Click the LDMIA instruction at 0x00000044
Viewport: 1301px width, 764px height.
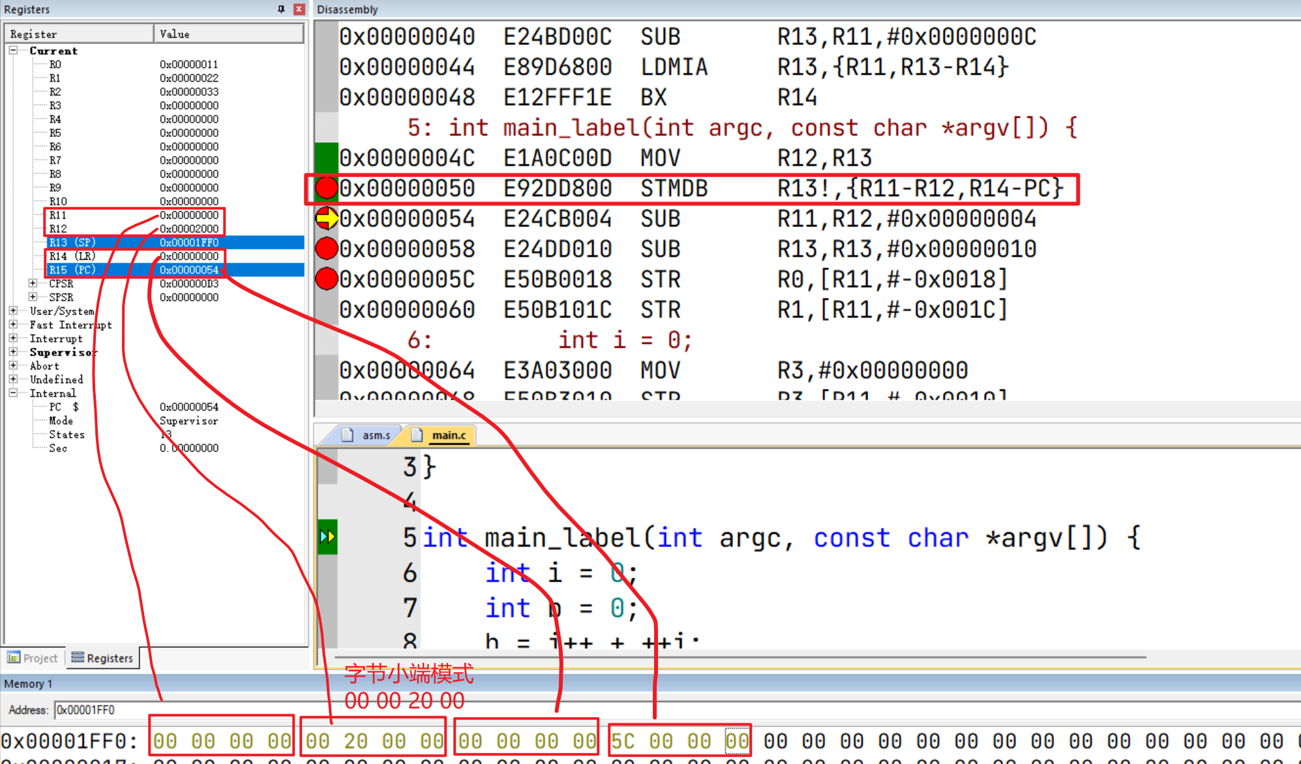[x=674, y=67]
